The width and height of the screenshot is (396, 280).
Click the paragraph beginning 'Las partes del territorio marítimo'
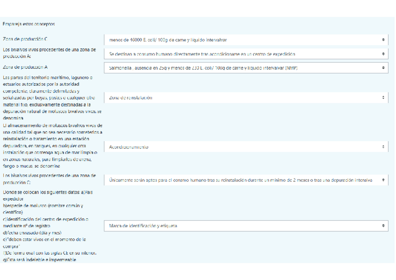(52, 98)
